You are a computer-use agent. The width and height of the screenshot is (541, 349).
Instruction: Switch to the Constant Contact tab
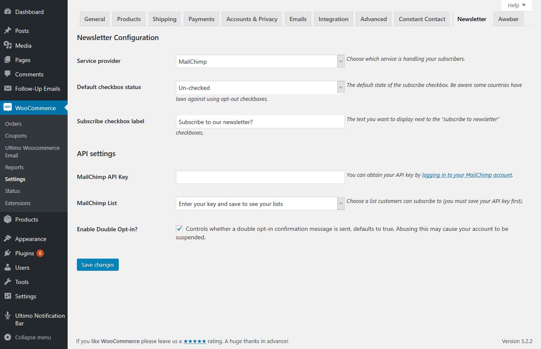(422, 19)
